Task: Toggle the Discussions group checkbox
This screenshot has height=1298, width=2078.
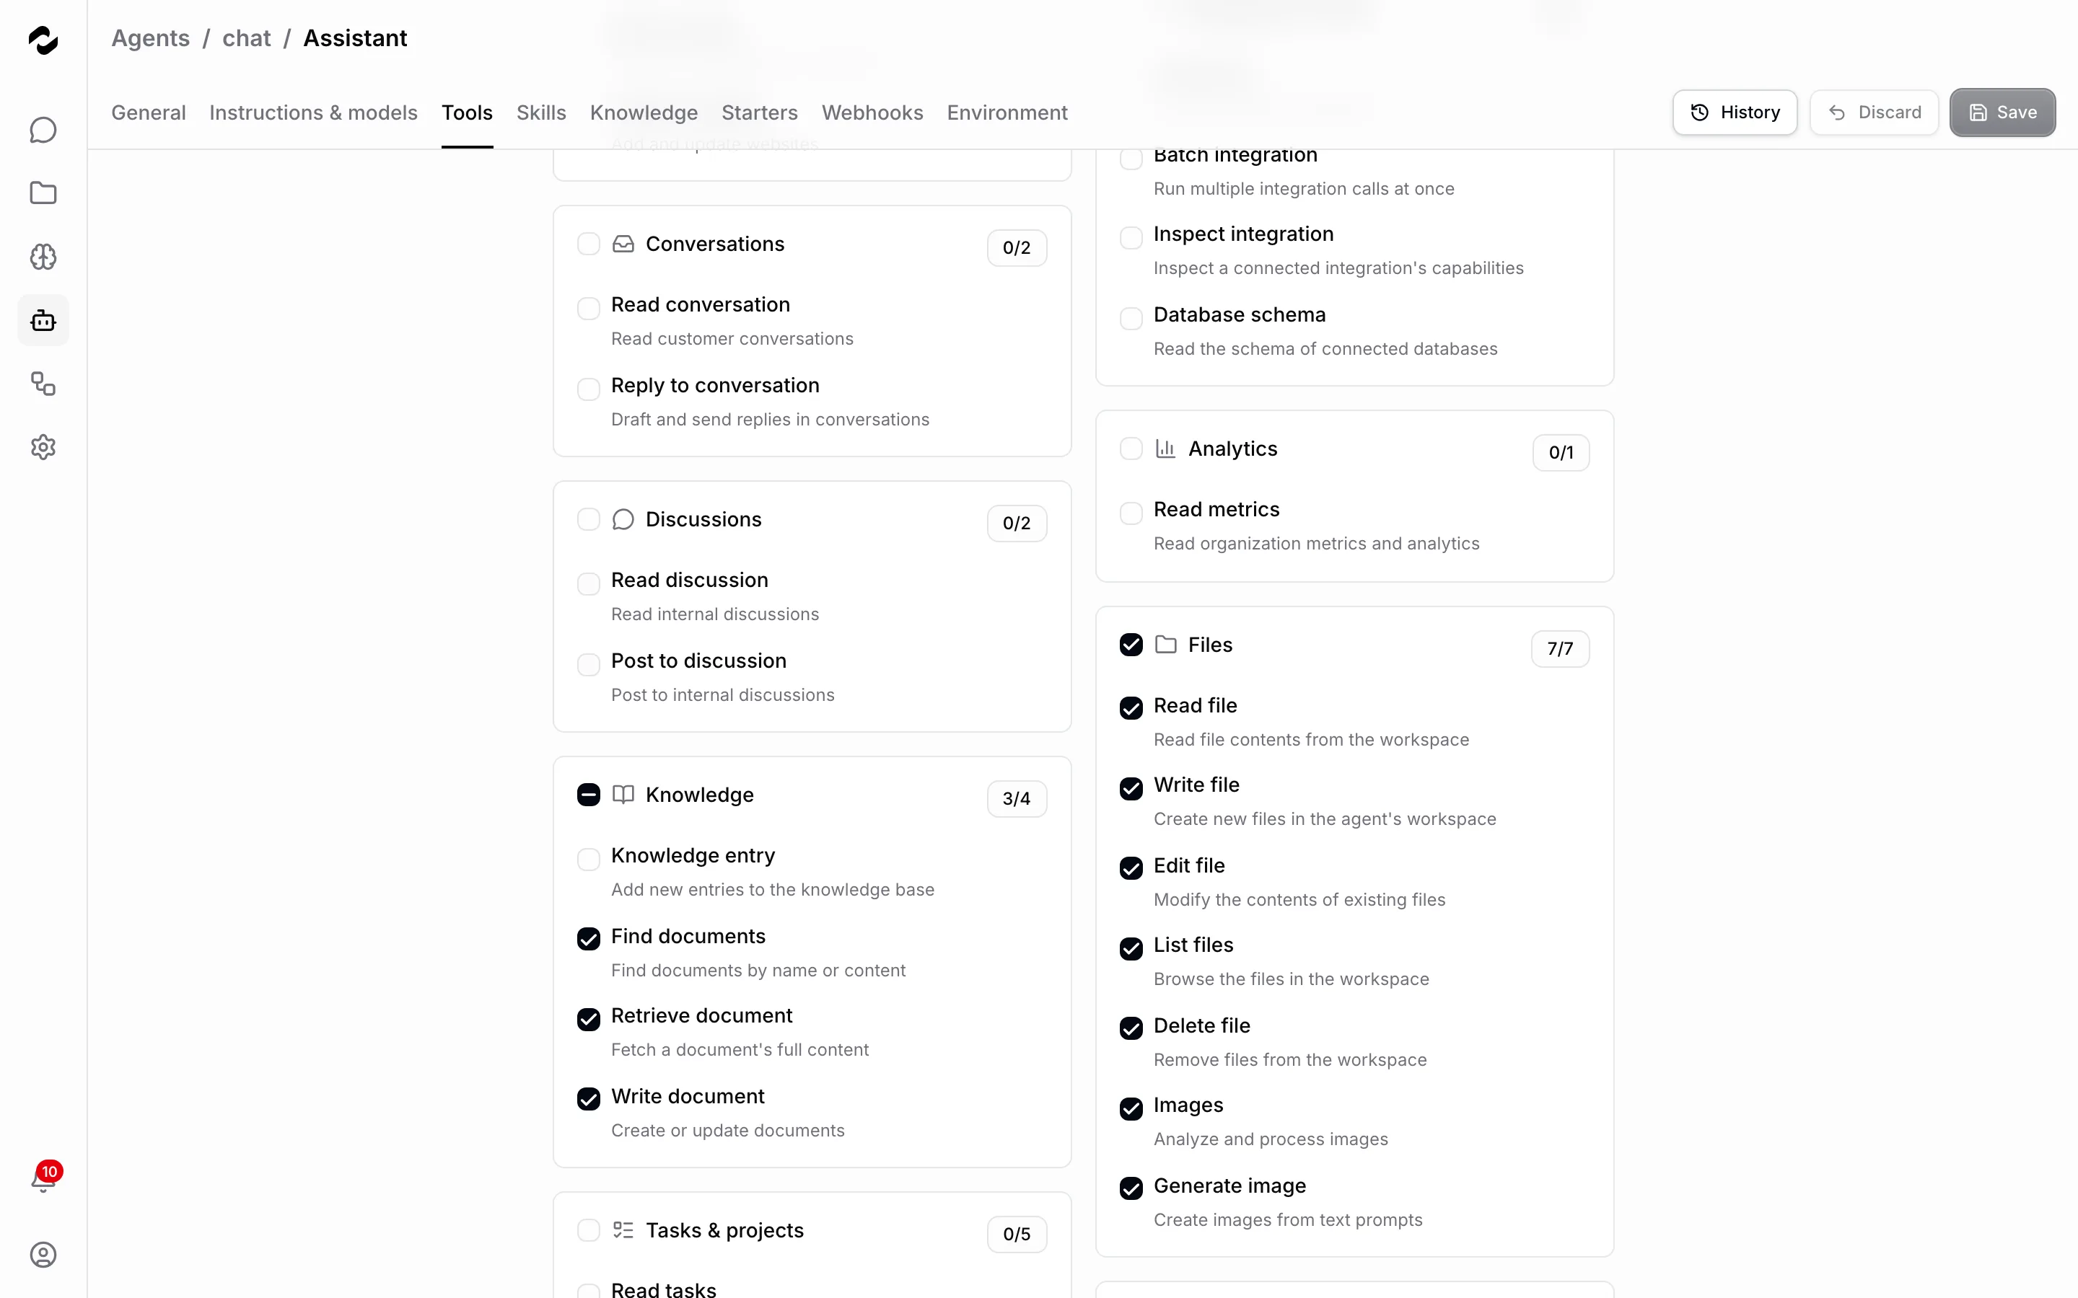Action: (x=588, y=519)
